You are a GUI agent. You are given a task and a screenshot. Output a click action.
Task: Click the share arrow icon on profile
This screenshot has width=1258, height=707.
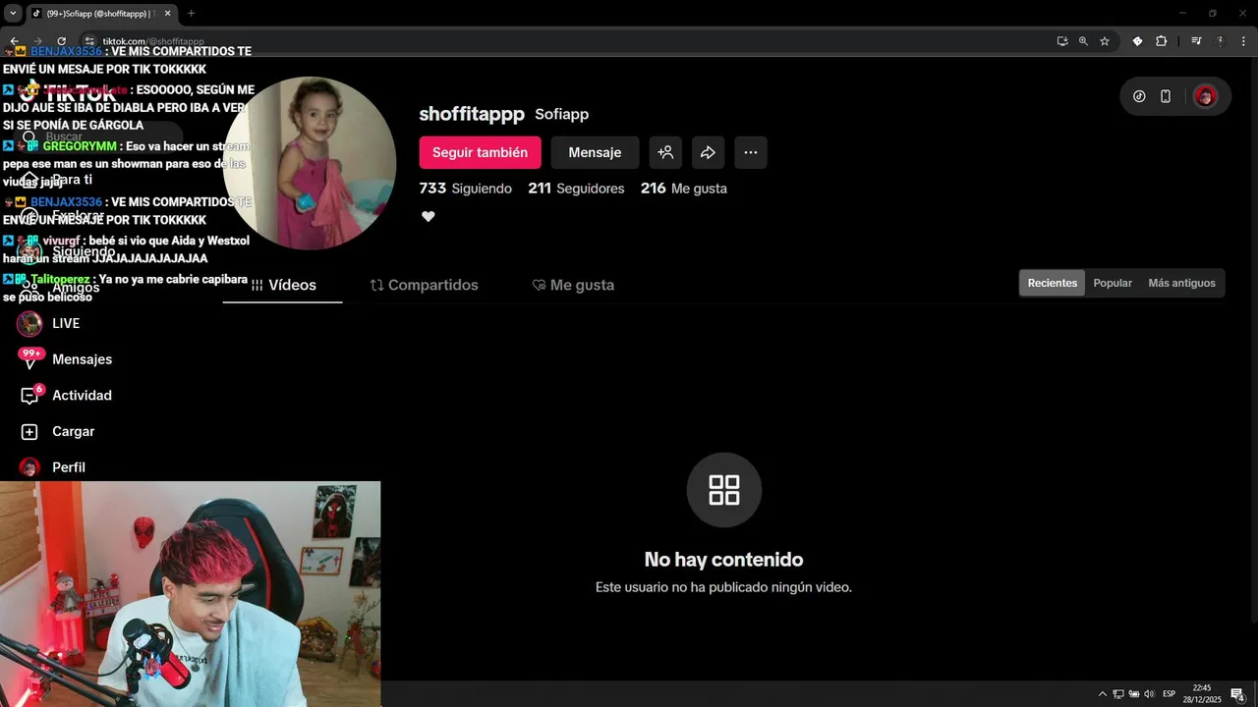pyautogui.click(x=708, y=152)
